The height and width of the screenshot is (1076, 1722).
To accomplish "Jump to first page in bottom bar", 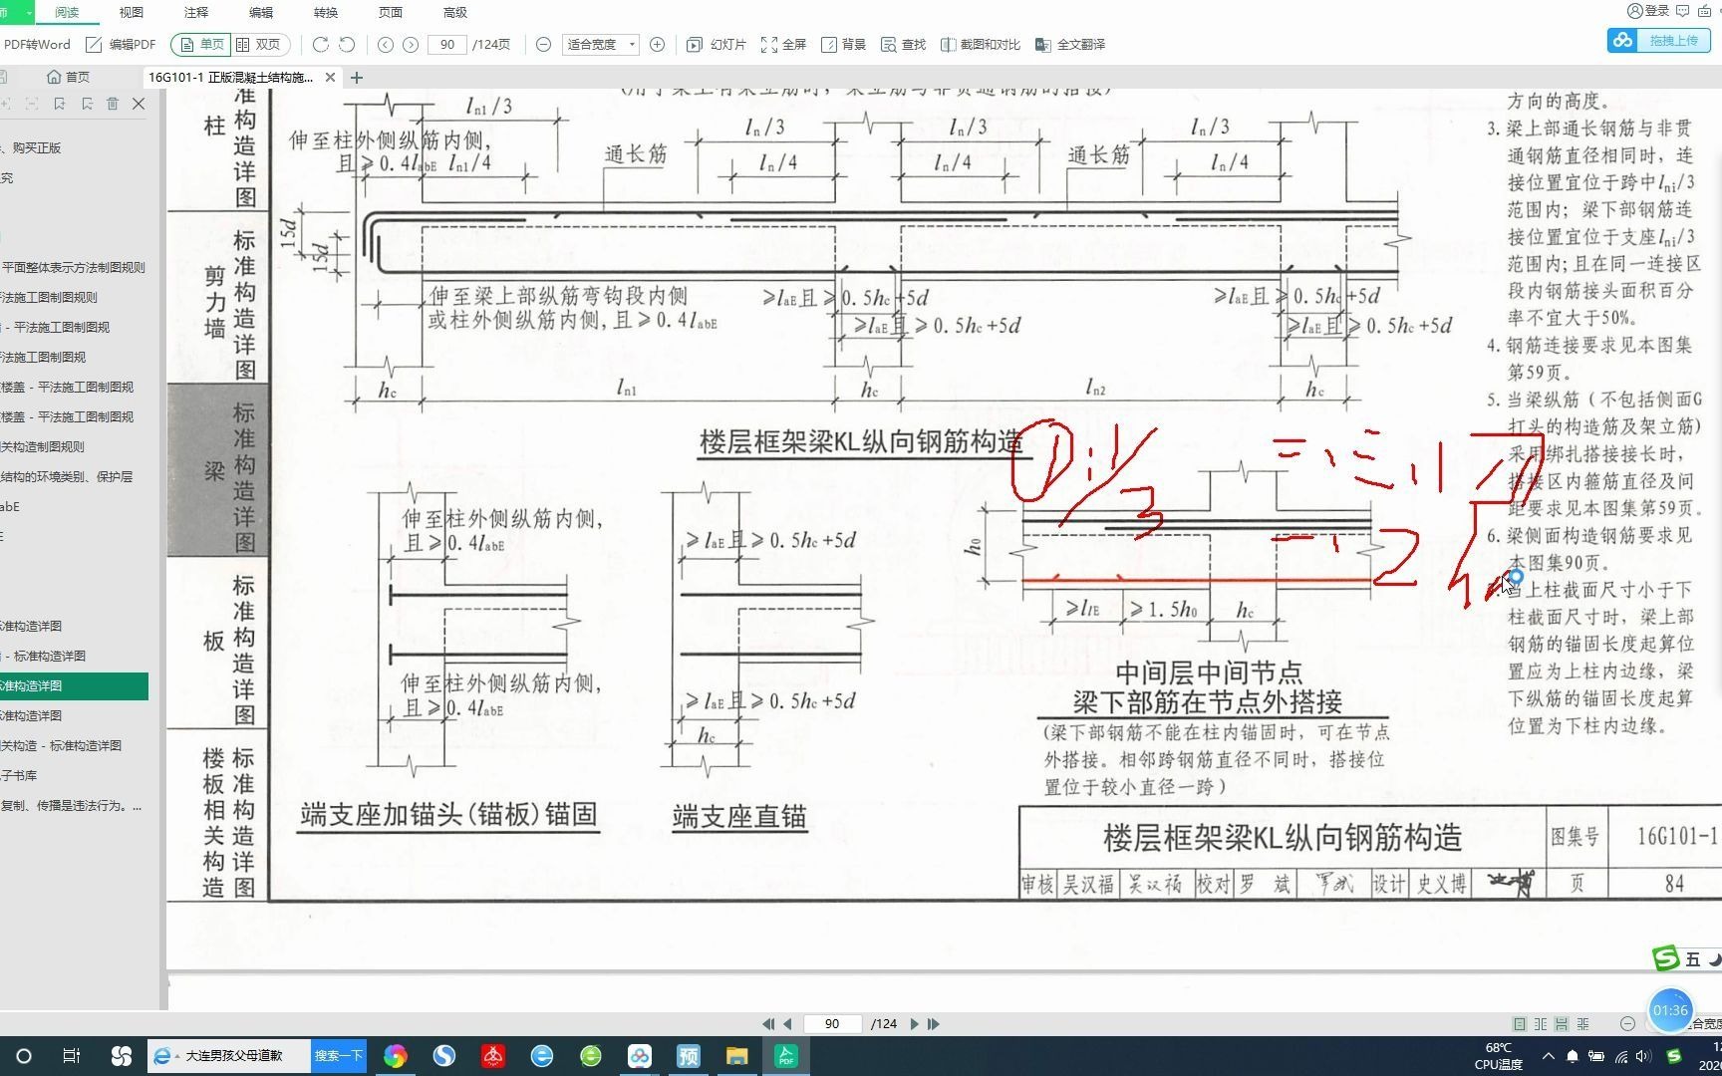I will [767, 1023].
